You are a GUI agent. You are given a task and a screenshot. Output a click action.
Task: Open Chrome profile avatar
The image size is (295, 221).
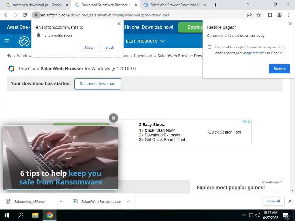(x=279, y=15)
